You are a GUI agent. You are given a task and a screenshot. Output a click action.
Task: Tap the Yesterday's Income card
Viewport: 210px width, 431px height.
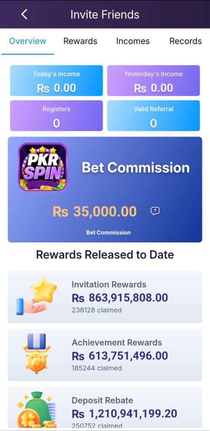point(153,80)
